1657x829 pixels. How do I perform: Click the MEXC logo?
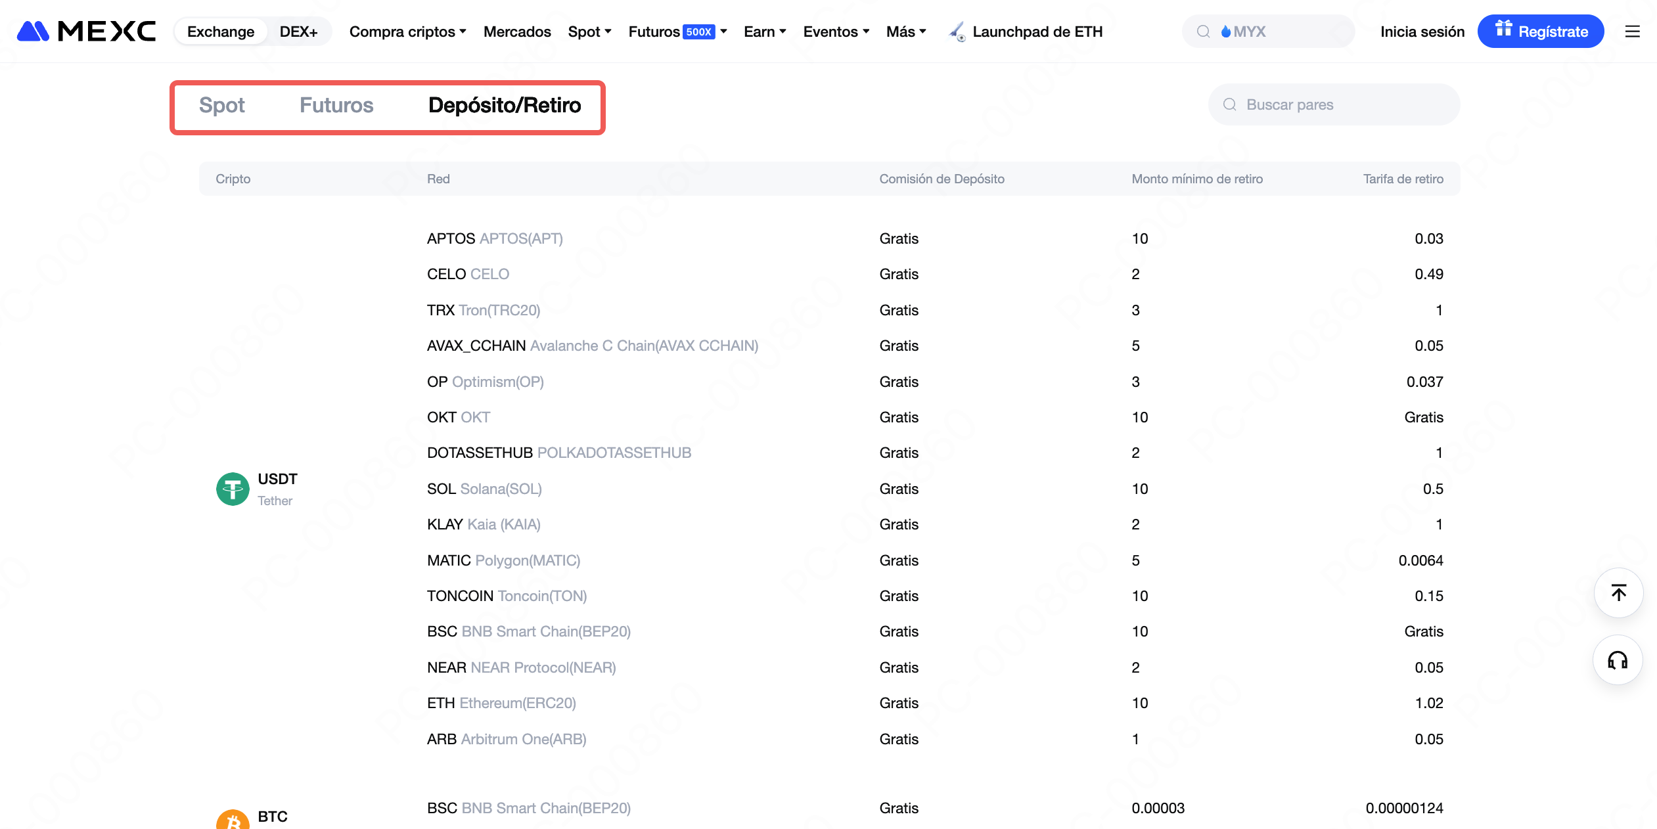click(86, 31)
